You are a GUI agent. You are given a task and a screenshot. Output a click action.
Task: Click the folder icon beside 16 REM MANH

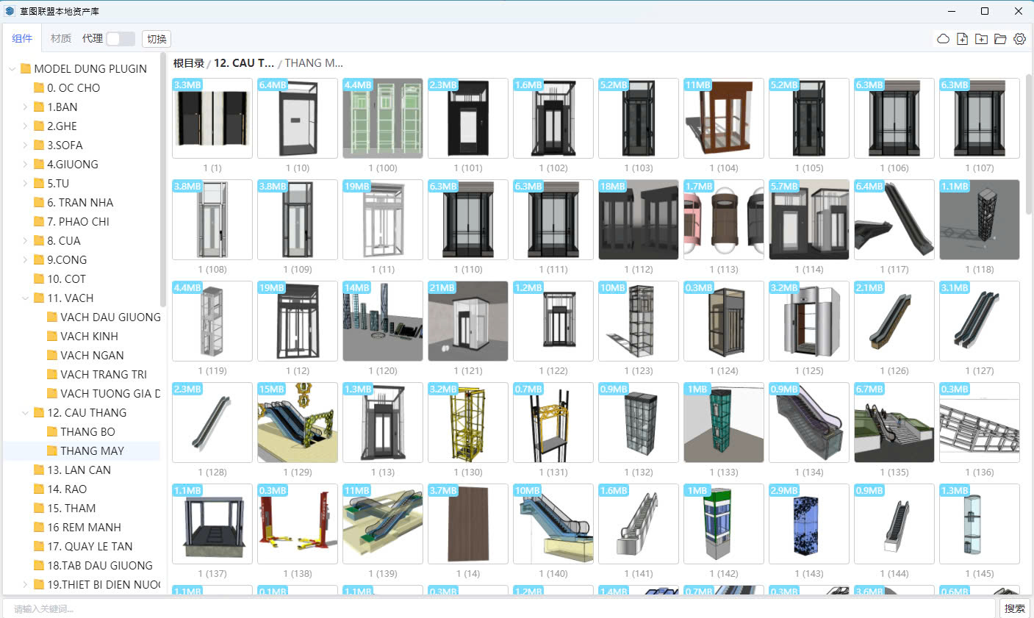(39, 527)
